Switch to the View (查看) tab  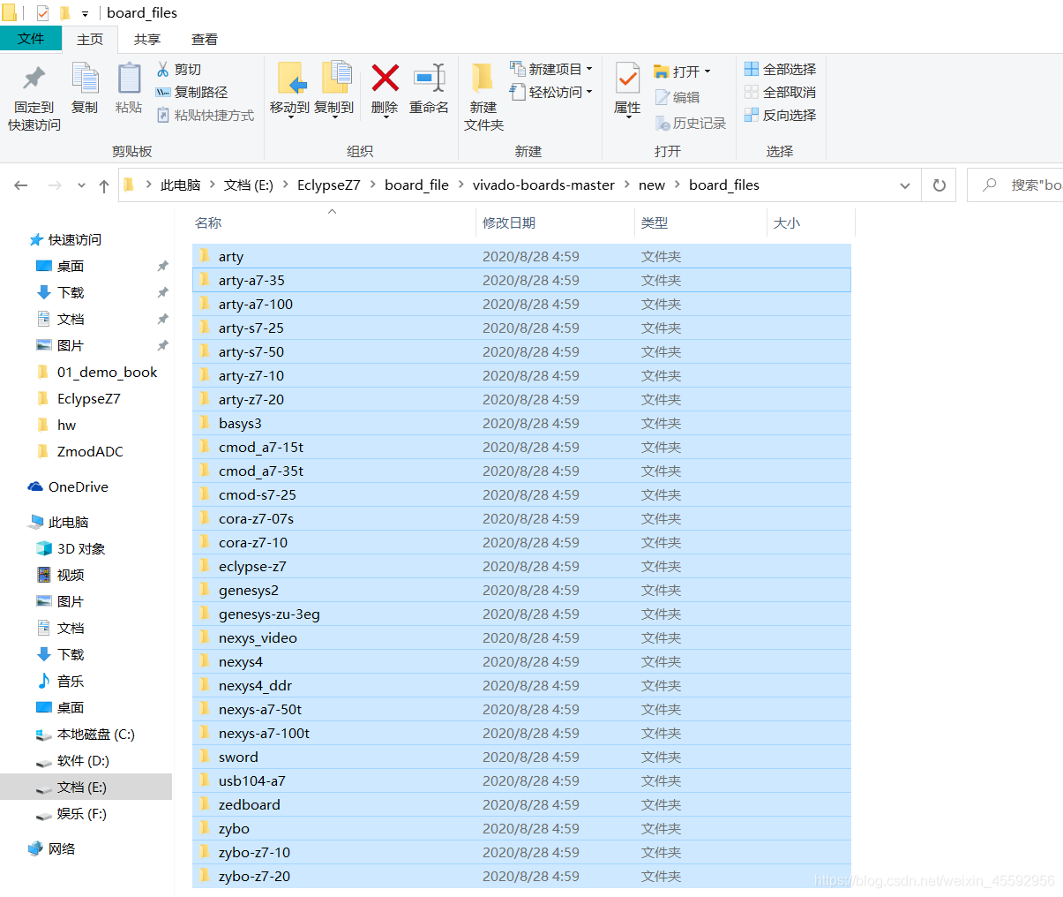205,39
